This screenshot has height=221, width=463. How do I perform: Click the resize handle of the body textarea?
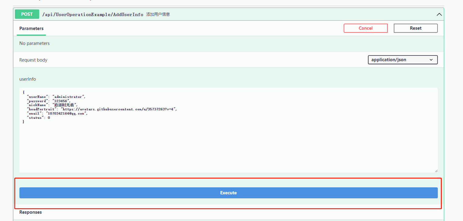[436, 171]
